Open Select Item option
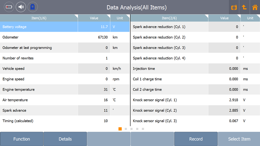260x146 pixels. coord(239,139)
